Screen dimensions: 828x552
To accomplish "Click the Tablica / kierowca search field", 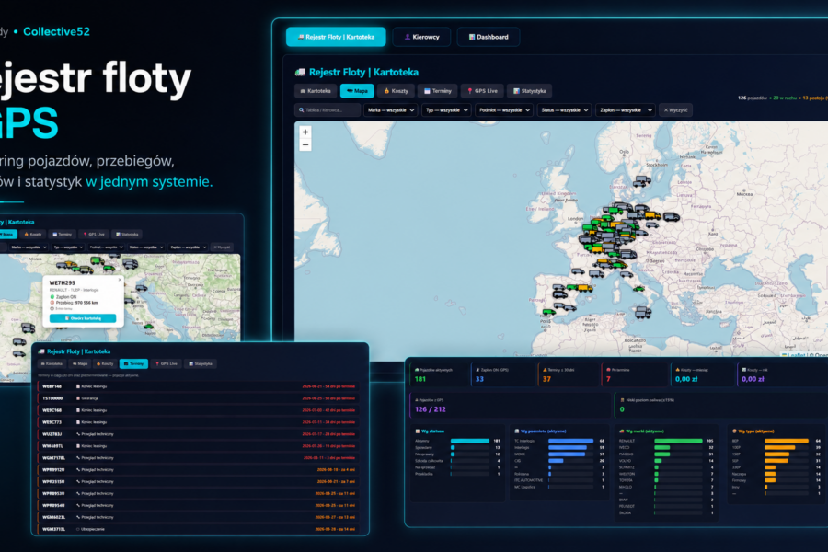I will pos(328,110).
